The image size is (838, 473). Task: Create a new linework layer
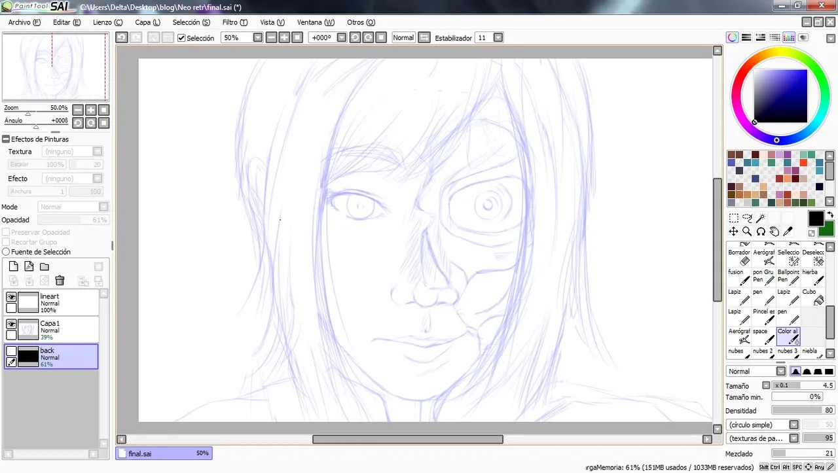pyautogui.click(x=29, y=266)
